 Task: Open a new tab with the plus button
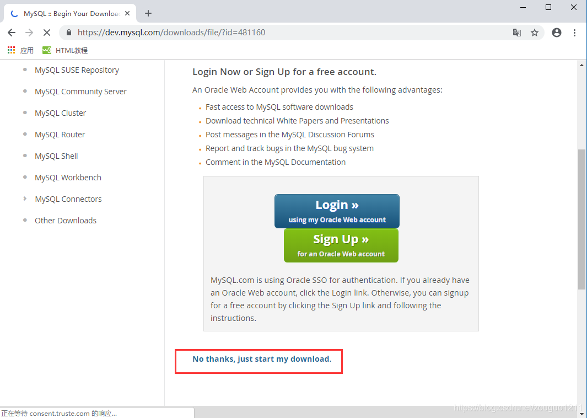click(148, 13)
